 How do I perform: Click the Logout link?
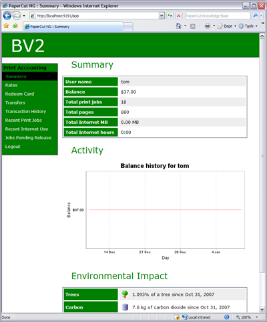tap(13, 147)
